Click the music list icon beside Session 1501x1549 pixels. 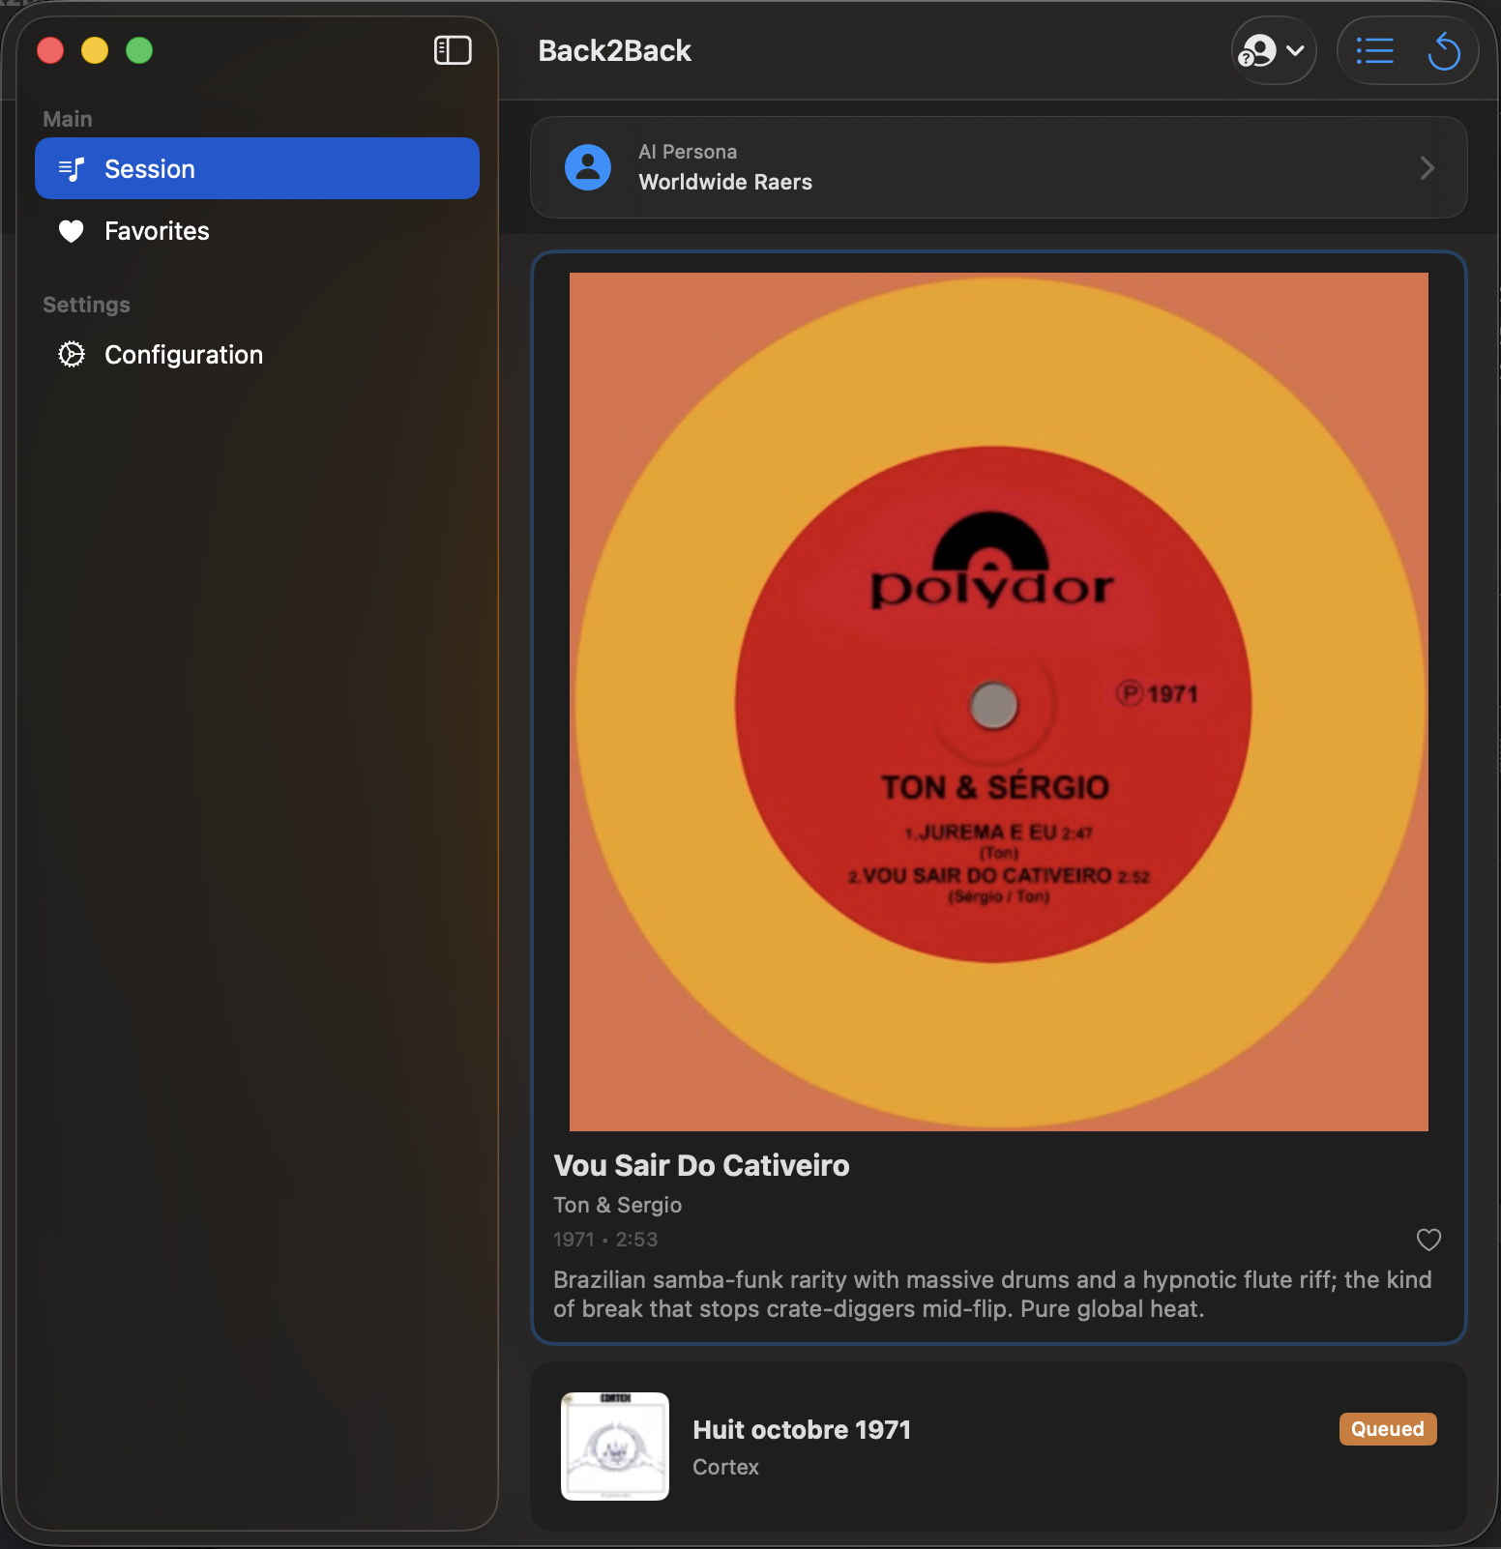click(72, 169)
